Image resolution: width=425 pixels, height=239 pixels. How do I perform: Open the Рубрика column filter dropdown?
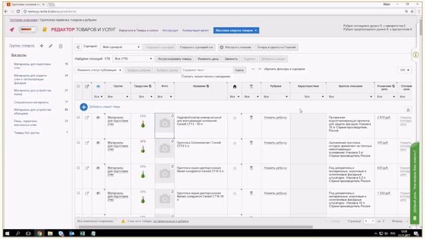(x=276, y=97)
